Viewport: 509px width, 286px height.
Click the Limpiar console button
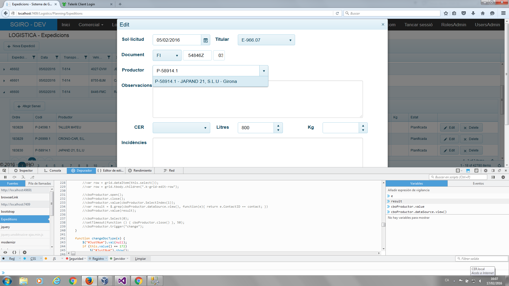coord(140,259)
